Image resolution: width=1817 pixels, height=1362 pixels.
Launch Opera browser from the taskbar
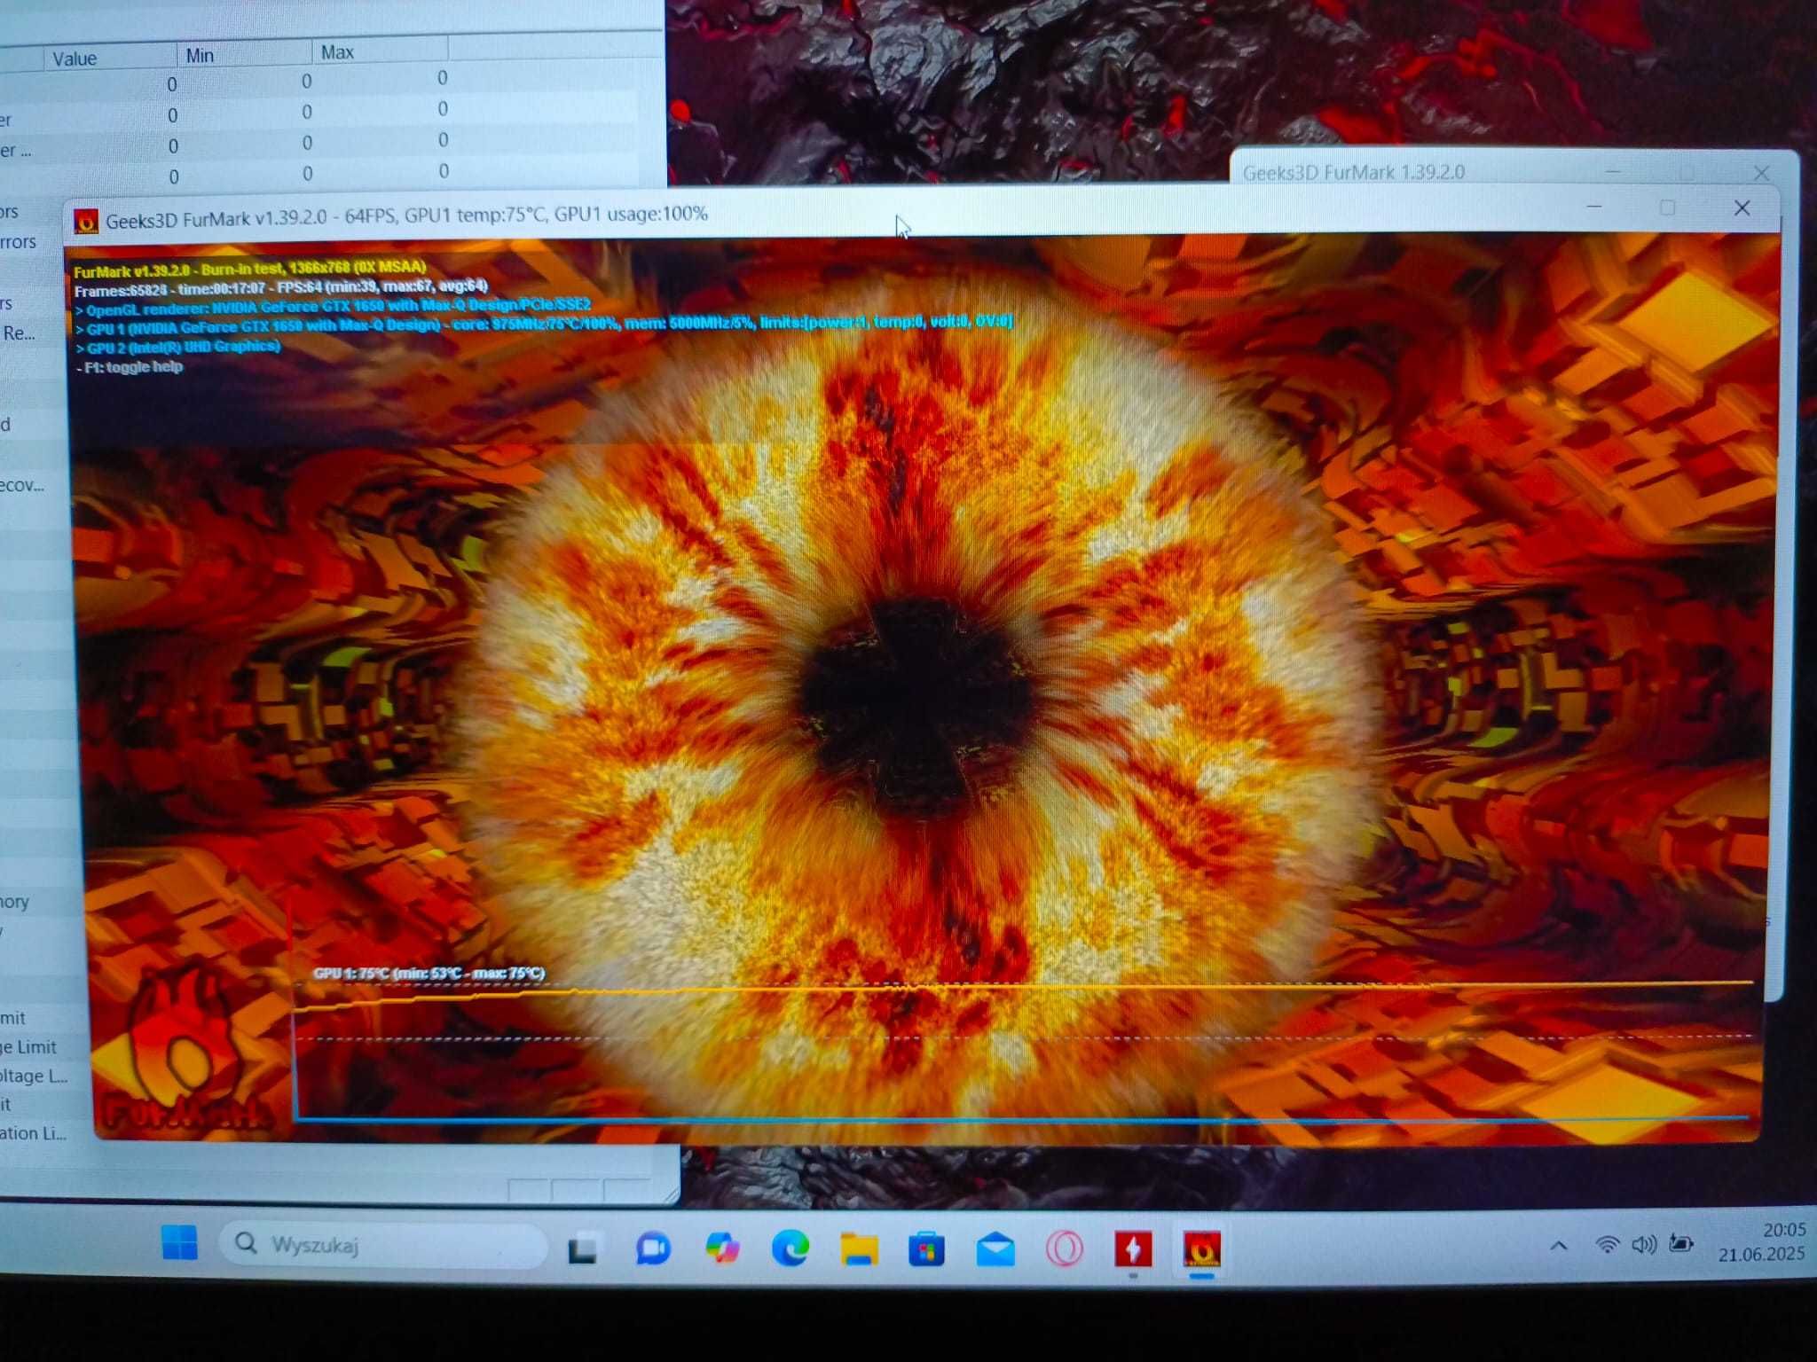1064,1249
